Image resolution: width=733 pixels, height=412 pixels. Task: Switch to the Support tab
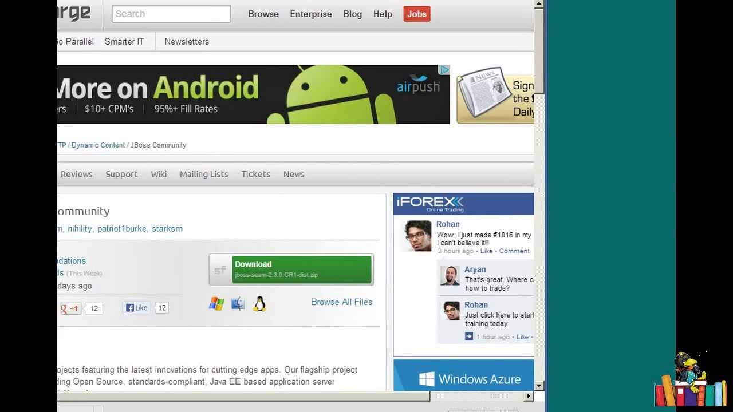[x=121, y=175]
